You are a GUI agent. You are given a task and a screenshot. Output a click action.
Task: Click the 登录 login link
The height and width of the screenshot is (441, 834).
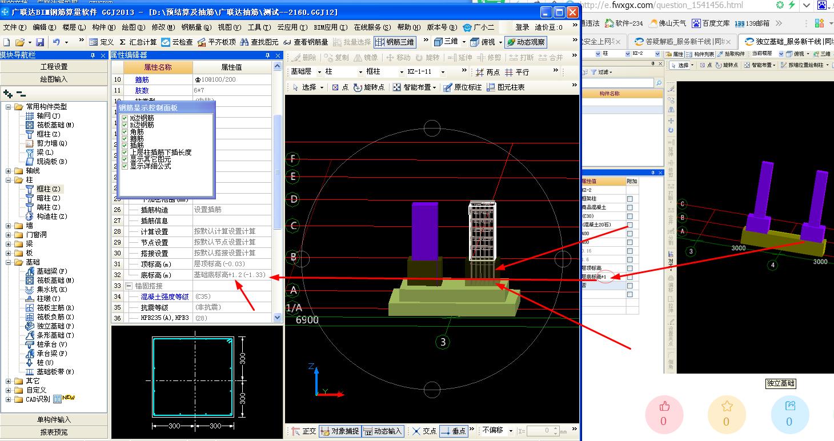tap(522, 27)
